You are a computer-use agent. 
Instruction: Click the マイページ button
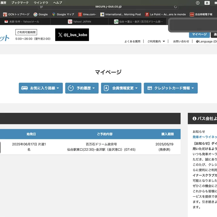199,34
